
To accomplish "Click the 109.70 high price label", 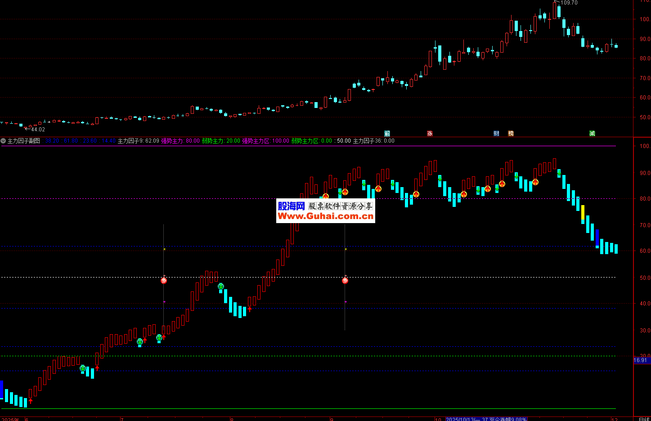I will point(569,3).
